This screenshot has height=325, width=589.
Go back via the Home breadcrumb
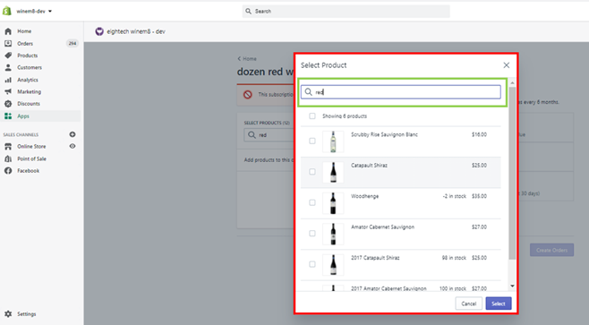(x=247, y=58)
